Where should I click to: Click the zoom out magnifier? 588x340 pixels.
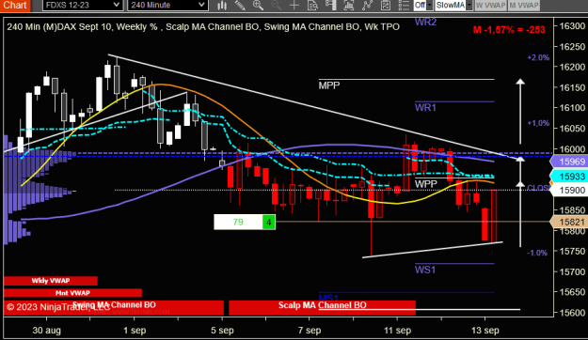click(x=276, y=6)
